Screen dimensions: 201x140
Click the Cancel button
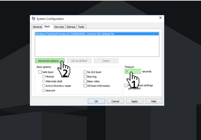coord(115,101)
